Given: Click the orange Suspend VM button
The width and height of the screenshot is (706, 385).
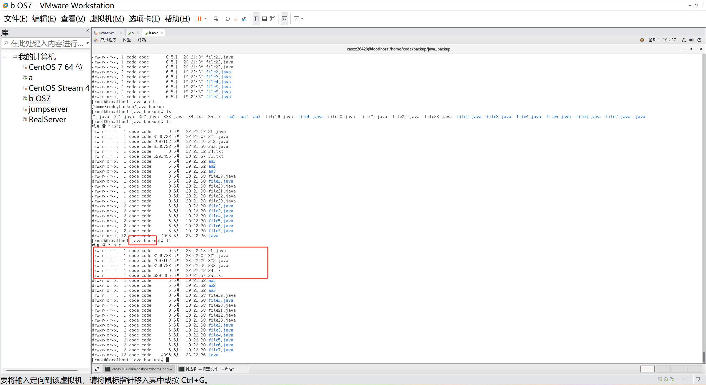Looking at the screenshot, I should coord(199,19).
